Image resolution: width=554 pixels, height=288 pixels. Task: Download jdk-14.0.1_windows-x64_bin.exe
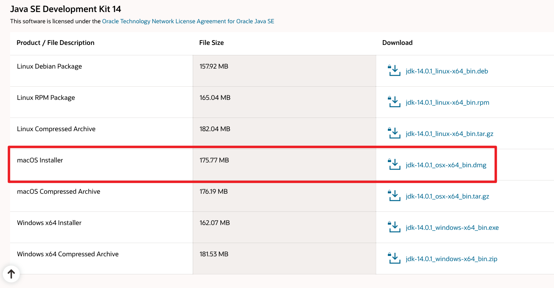coord(452,227)
